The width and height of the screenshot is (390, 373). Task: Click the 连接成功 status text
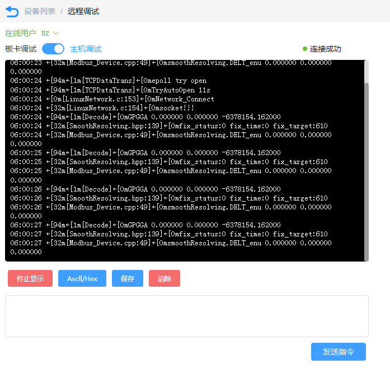pos(325,49)
